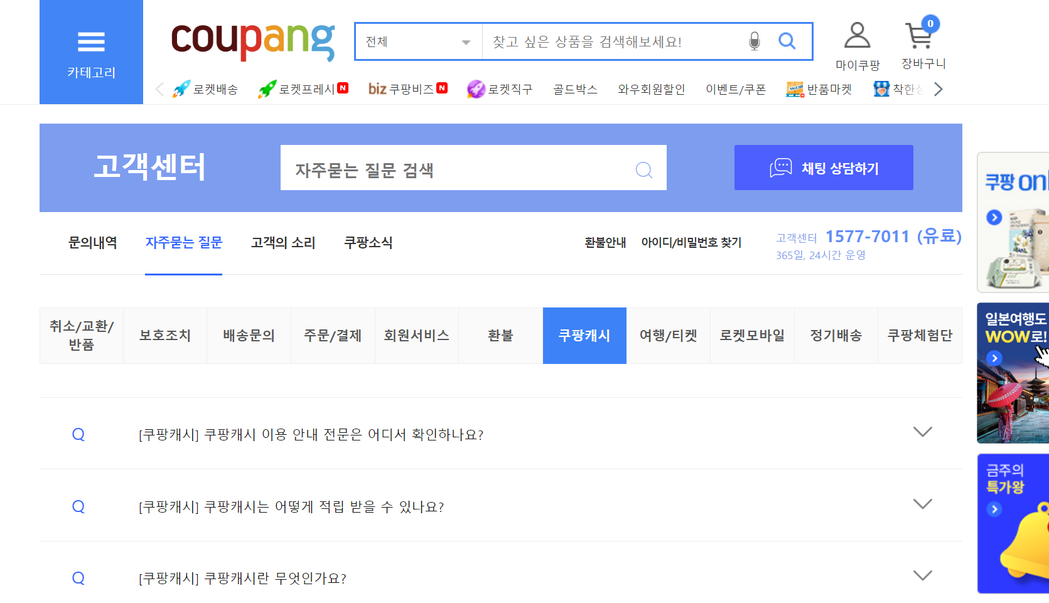Open the 장바구니 shopping cart
Image resolution: width=1049 pixels, height=603 pixels.
923,44
